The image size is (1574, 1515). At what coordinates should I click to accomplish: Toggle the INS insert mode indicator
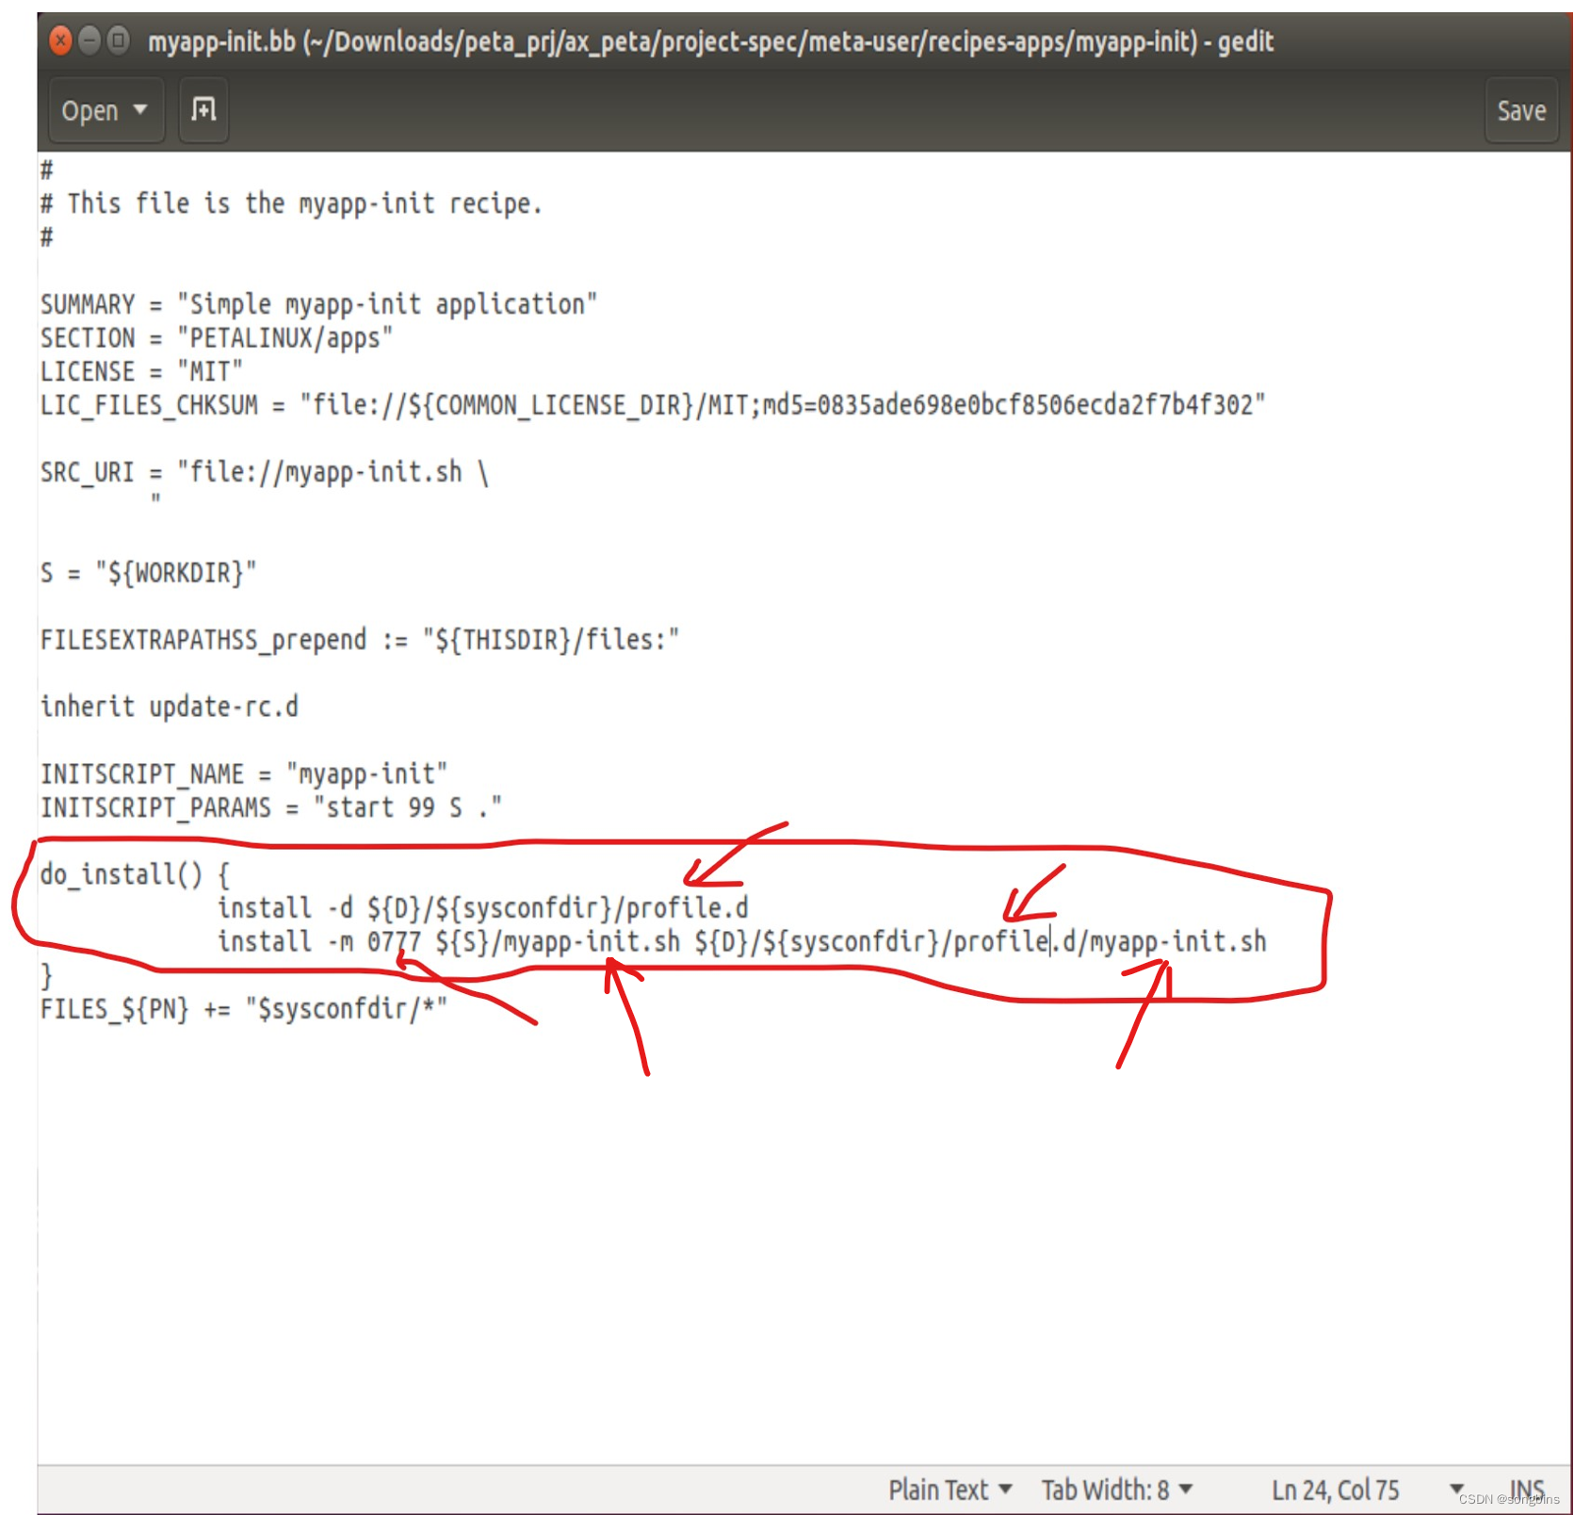point(1527,1490)
